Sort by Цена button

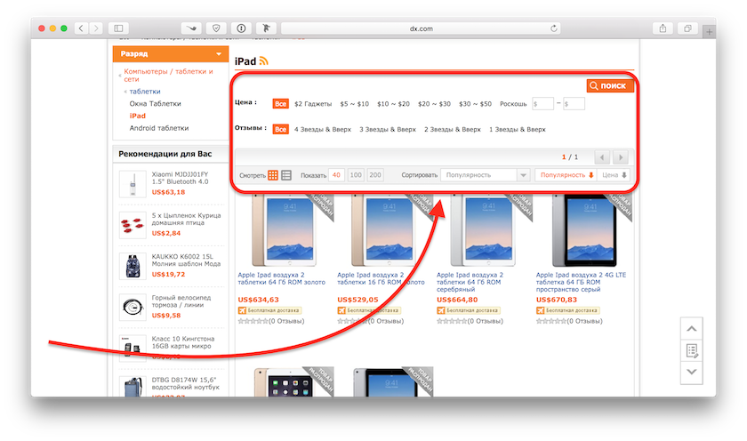click(614, 175)
